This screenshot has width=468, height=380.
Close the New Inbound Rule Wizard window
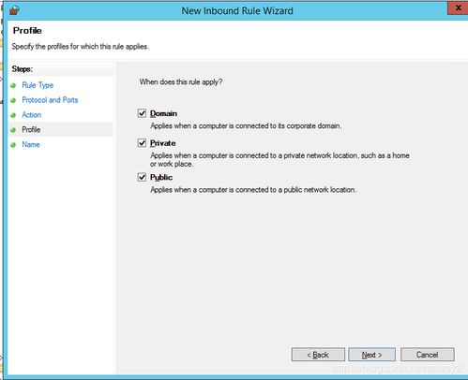(x=458, y=7)
